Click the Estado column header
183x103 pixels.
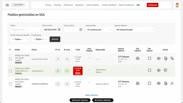(165, 50)
